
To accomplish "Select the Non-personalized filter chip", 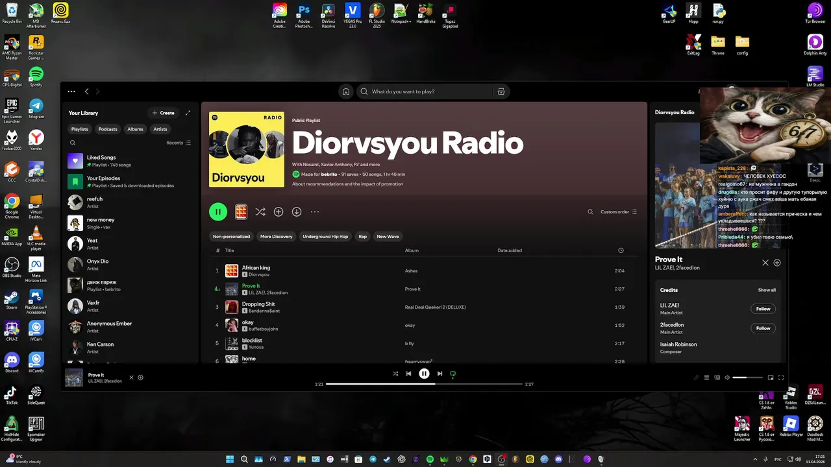I will point(231,237).
